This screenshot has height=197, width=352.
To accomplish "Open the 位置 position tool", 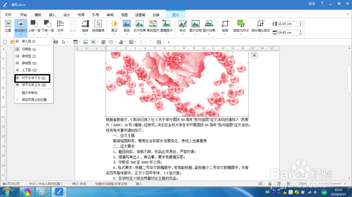I will (x=8, y=26).
